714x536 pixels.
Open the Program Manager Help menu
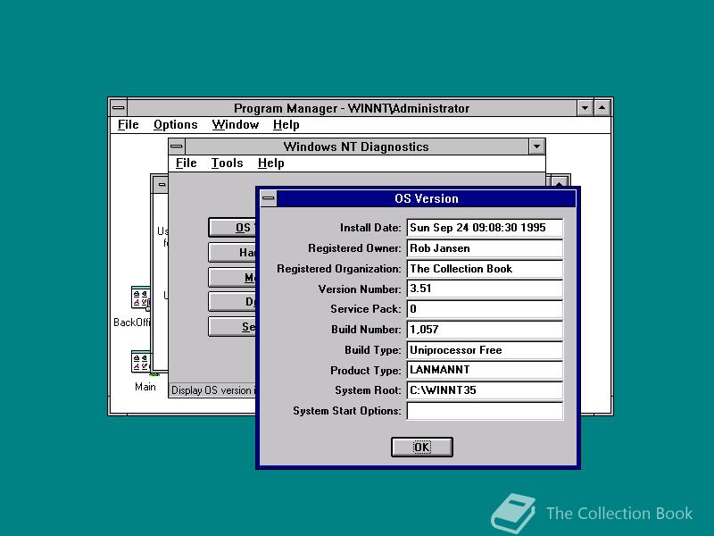(286, 124)
